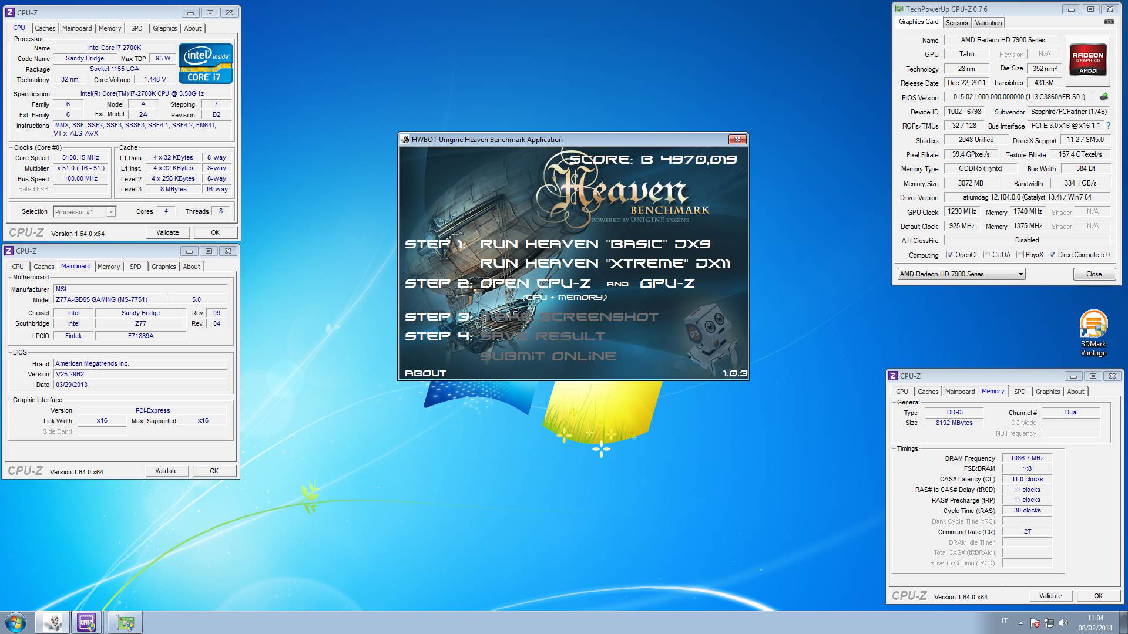Viewport: 1128px width, 634px height.
Task: Click About in HWBOT Heaven window
Action: click(425, 373)
